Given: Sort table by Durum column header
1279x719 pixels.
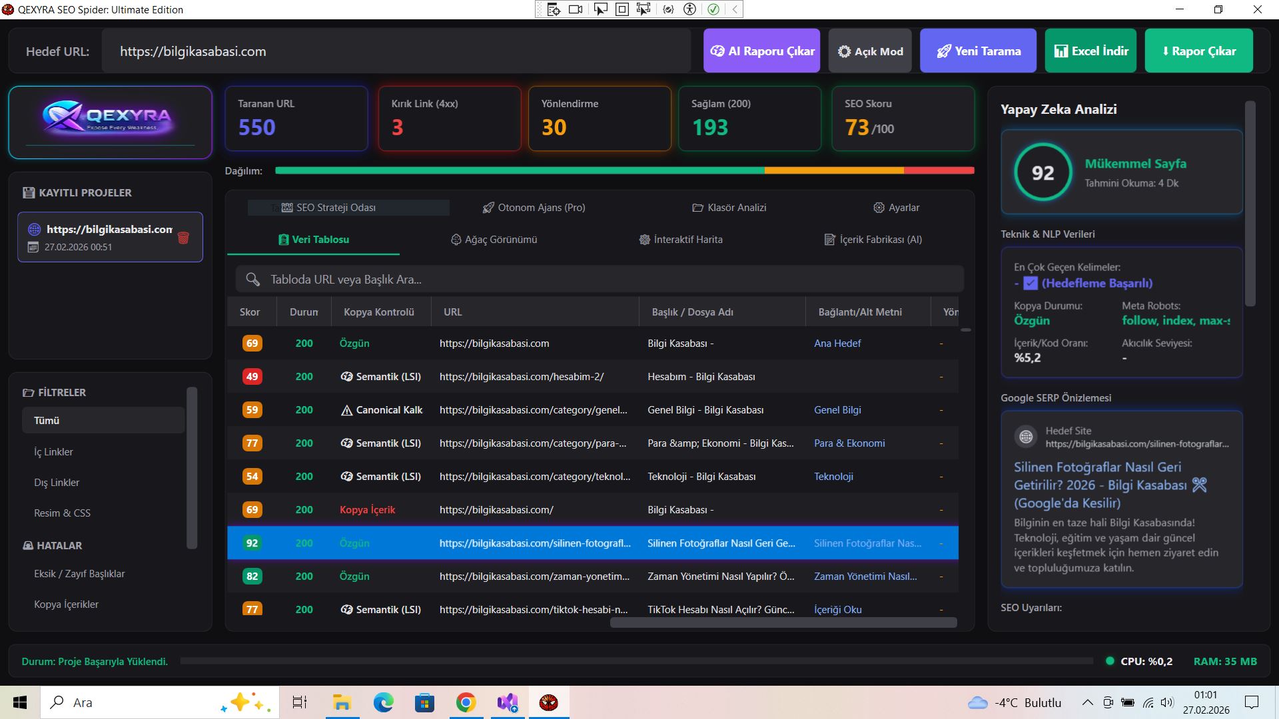Looking at the screenshot, I should [304, 312].
